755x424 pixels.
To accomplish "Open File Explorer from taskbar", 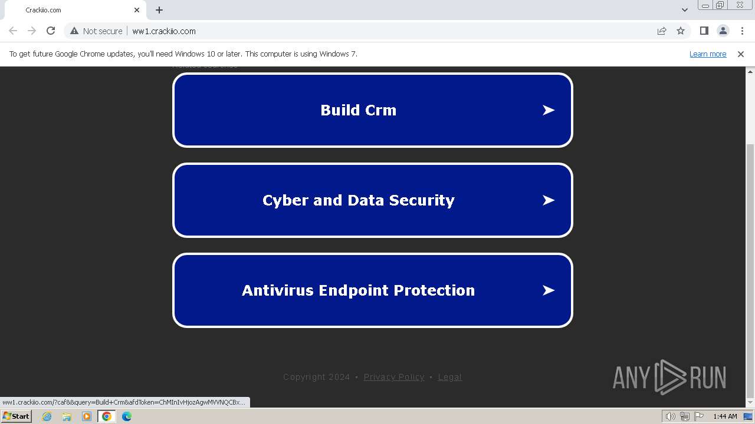I will (67, 416).
